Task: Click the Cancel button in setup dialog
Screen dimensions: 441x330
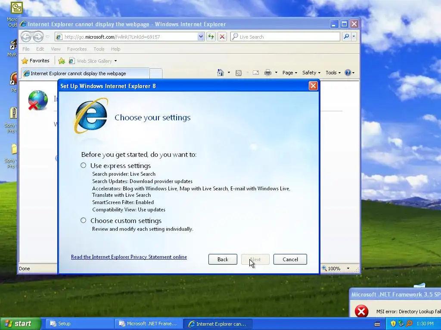Action: tap(290, 259)
